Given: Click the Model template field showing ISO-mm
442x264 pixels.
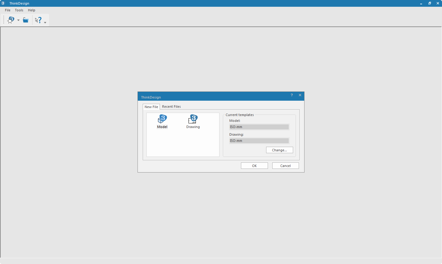Looking at the screenshot, I should click(259, 127).
